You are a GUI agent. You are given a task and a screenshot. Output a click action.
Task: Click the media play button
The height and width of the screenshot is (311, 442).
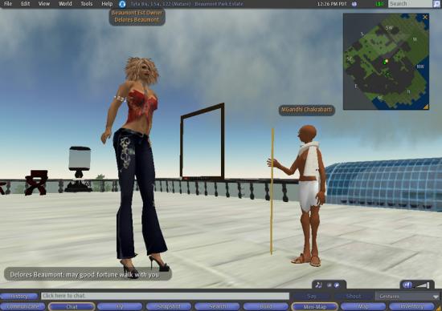click(336, 285)
